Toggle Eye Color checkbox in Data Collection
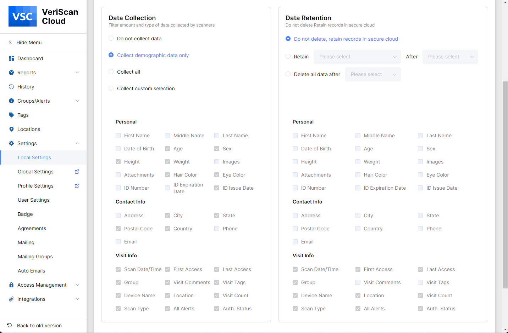508x333 pixels. 217,175
